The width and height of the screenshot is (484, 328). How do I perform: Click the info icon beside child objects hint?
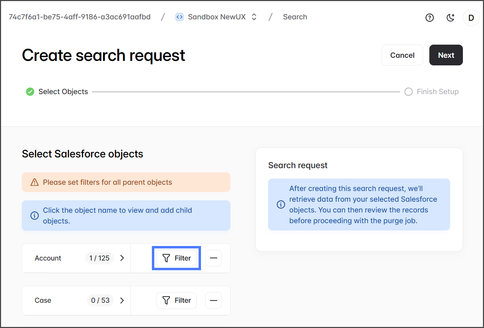(x=35, y=216)
